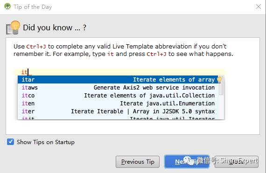Image resolution: width=266 pixels, height=173 pixels.
Task: Pick the iter Iterable template entry
Action: 118,111
